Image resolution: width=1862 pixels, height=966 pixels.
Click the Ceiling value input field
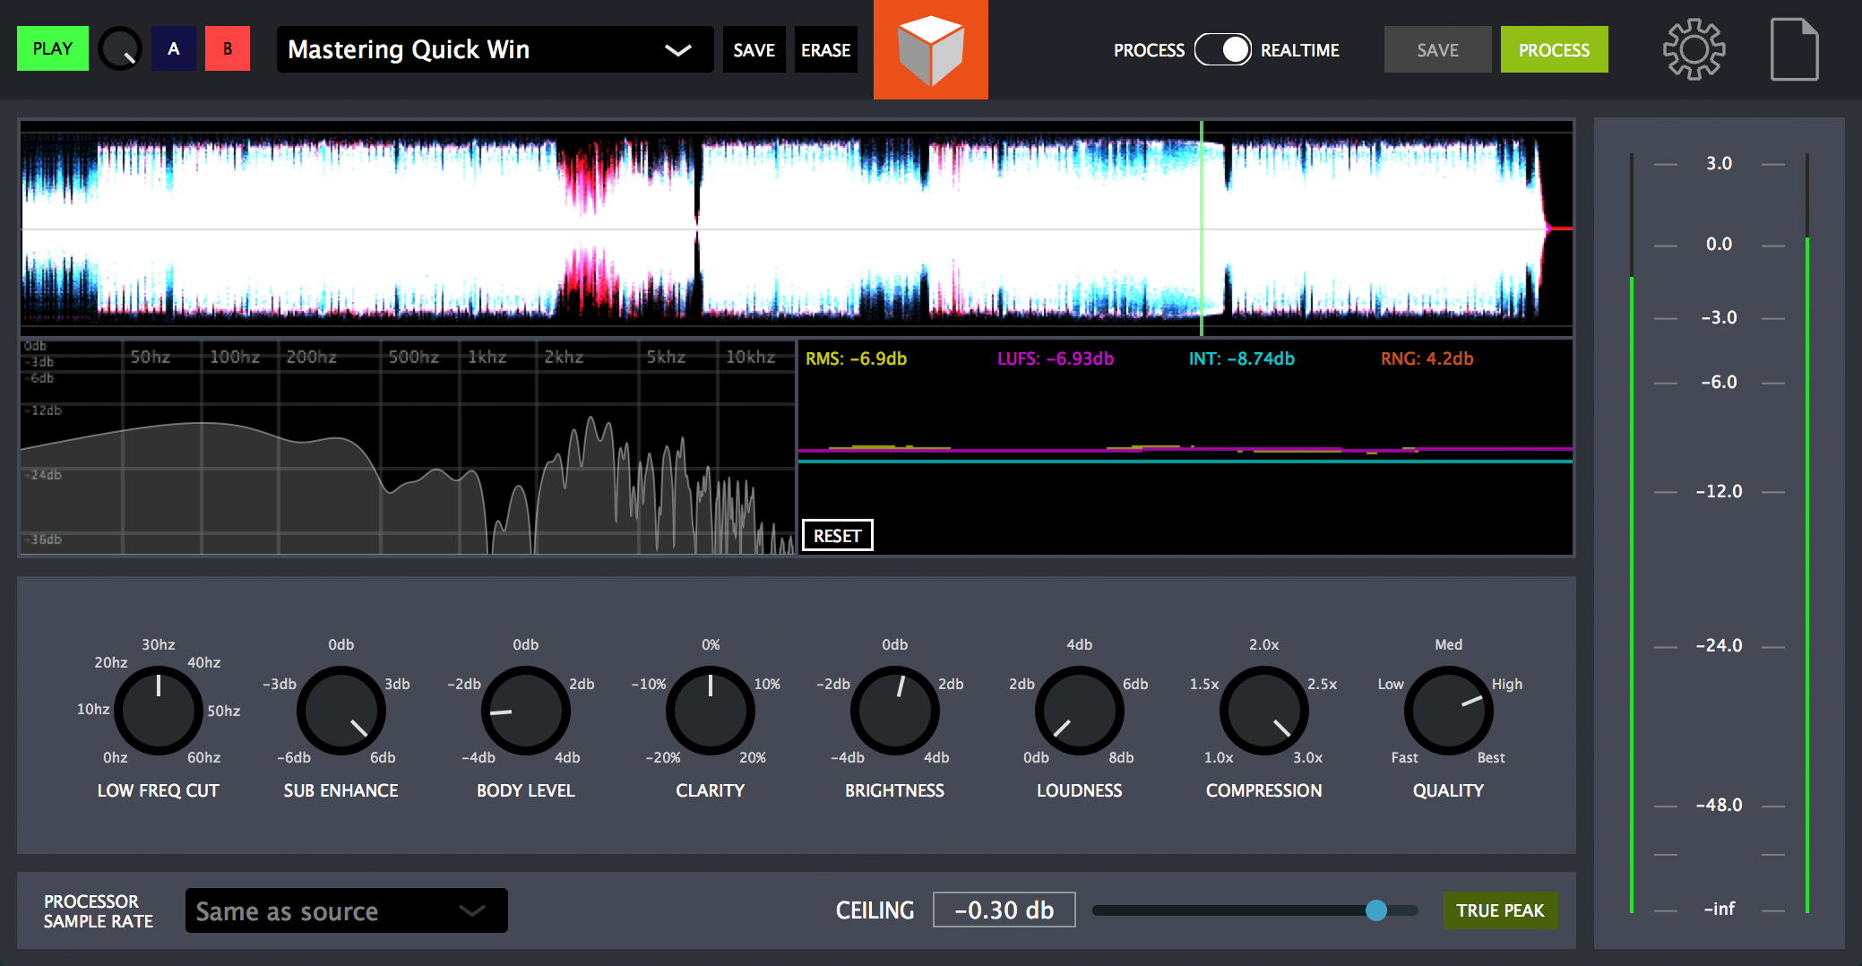1004,910
